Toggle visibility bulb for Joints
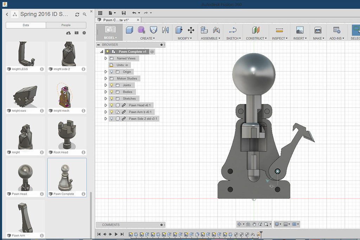 tap(111, 85)
